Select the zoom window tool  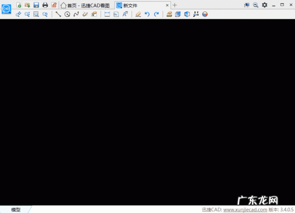36,14
